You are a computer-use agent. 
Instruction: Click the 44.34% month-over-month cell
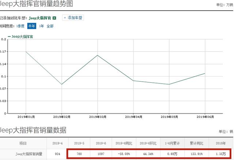coord(148,154)
